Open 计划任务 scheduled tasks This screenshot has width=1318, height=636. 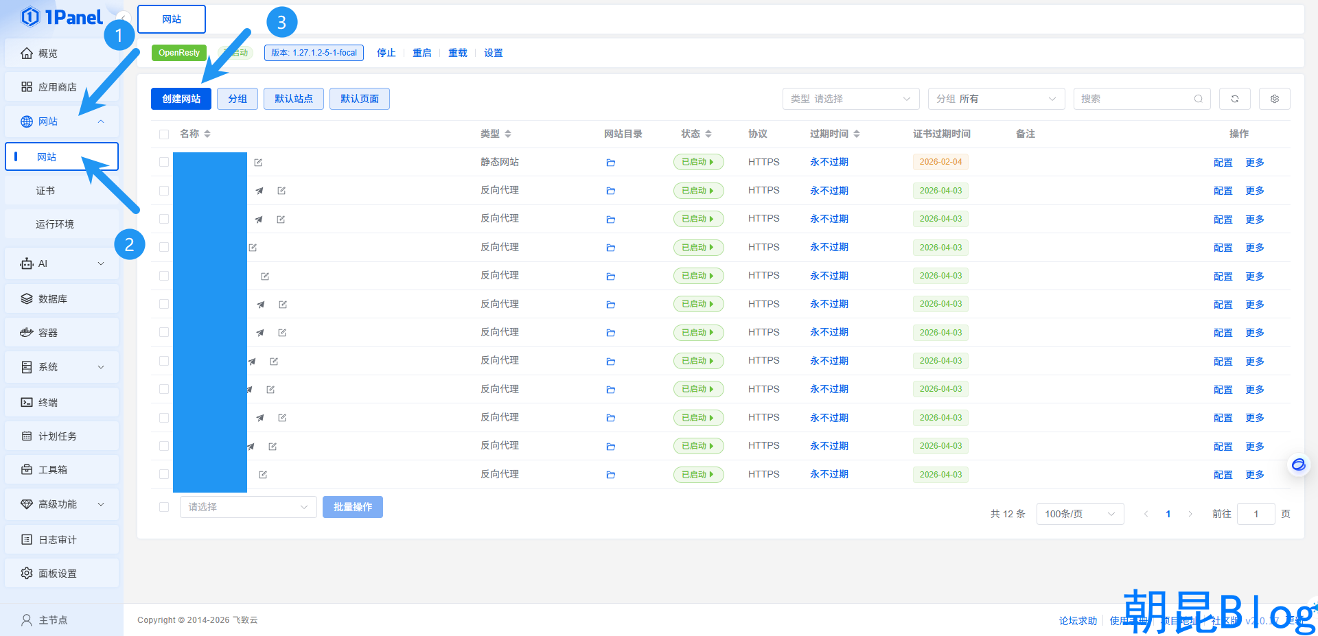click(61, 436)
